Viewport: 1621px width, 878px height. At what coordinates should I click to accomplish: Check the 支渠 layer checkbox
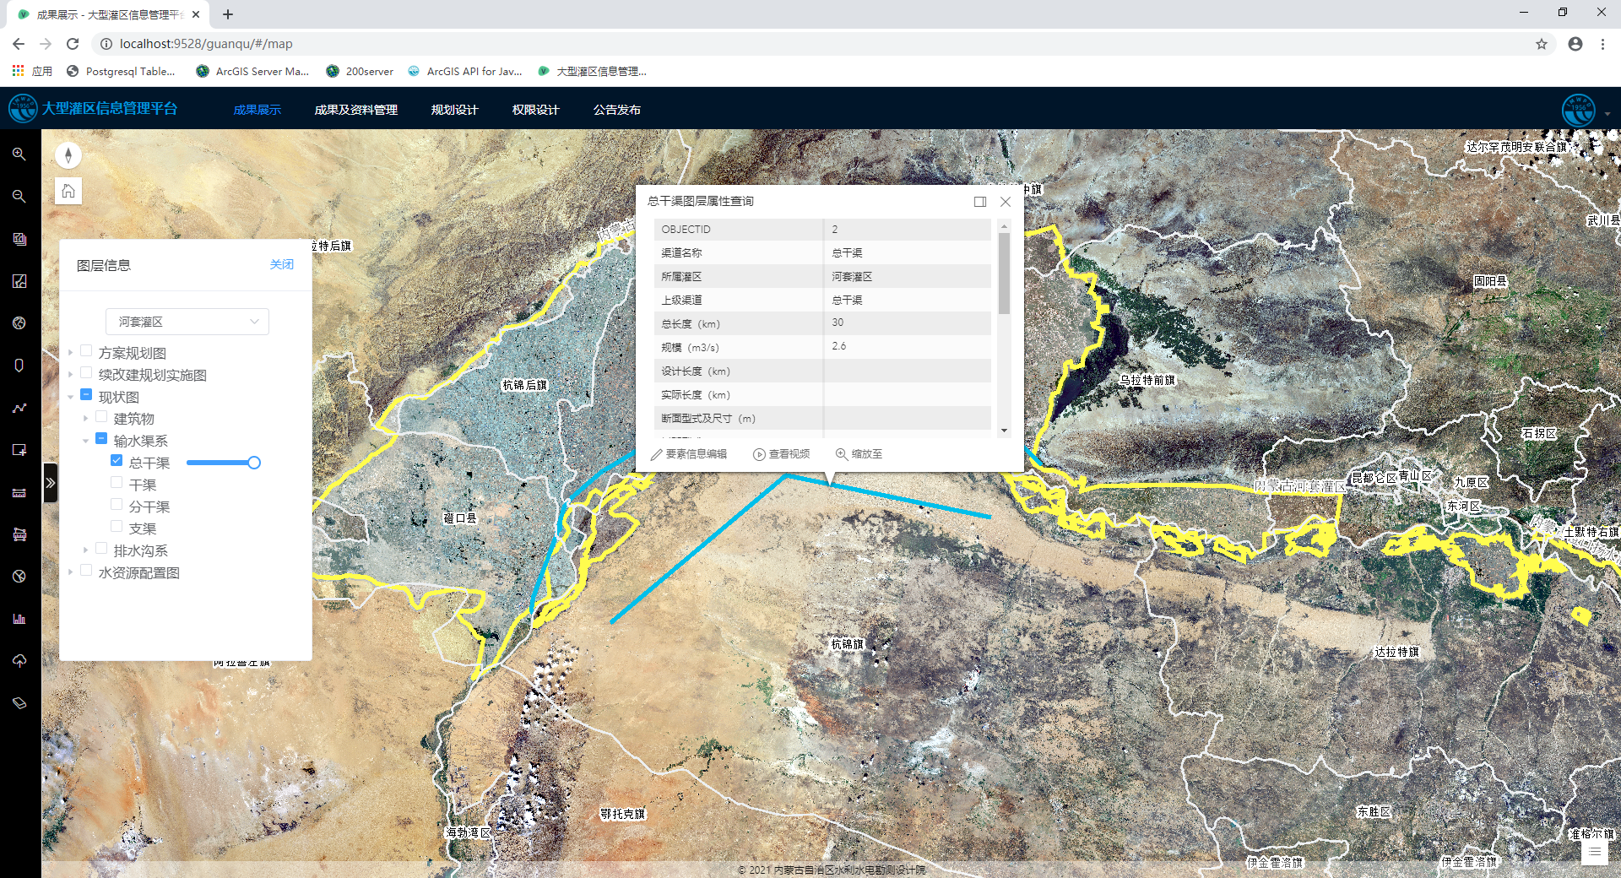click(x=117, y=526)
